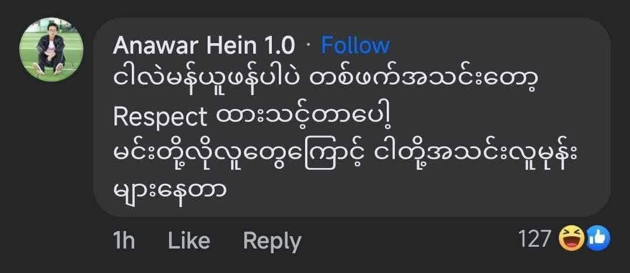
Task: Click the laughing Haha reaction emoji
Action: click(x=572, y=239)
